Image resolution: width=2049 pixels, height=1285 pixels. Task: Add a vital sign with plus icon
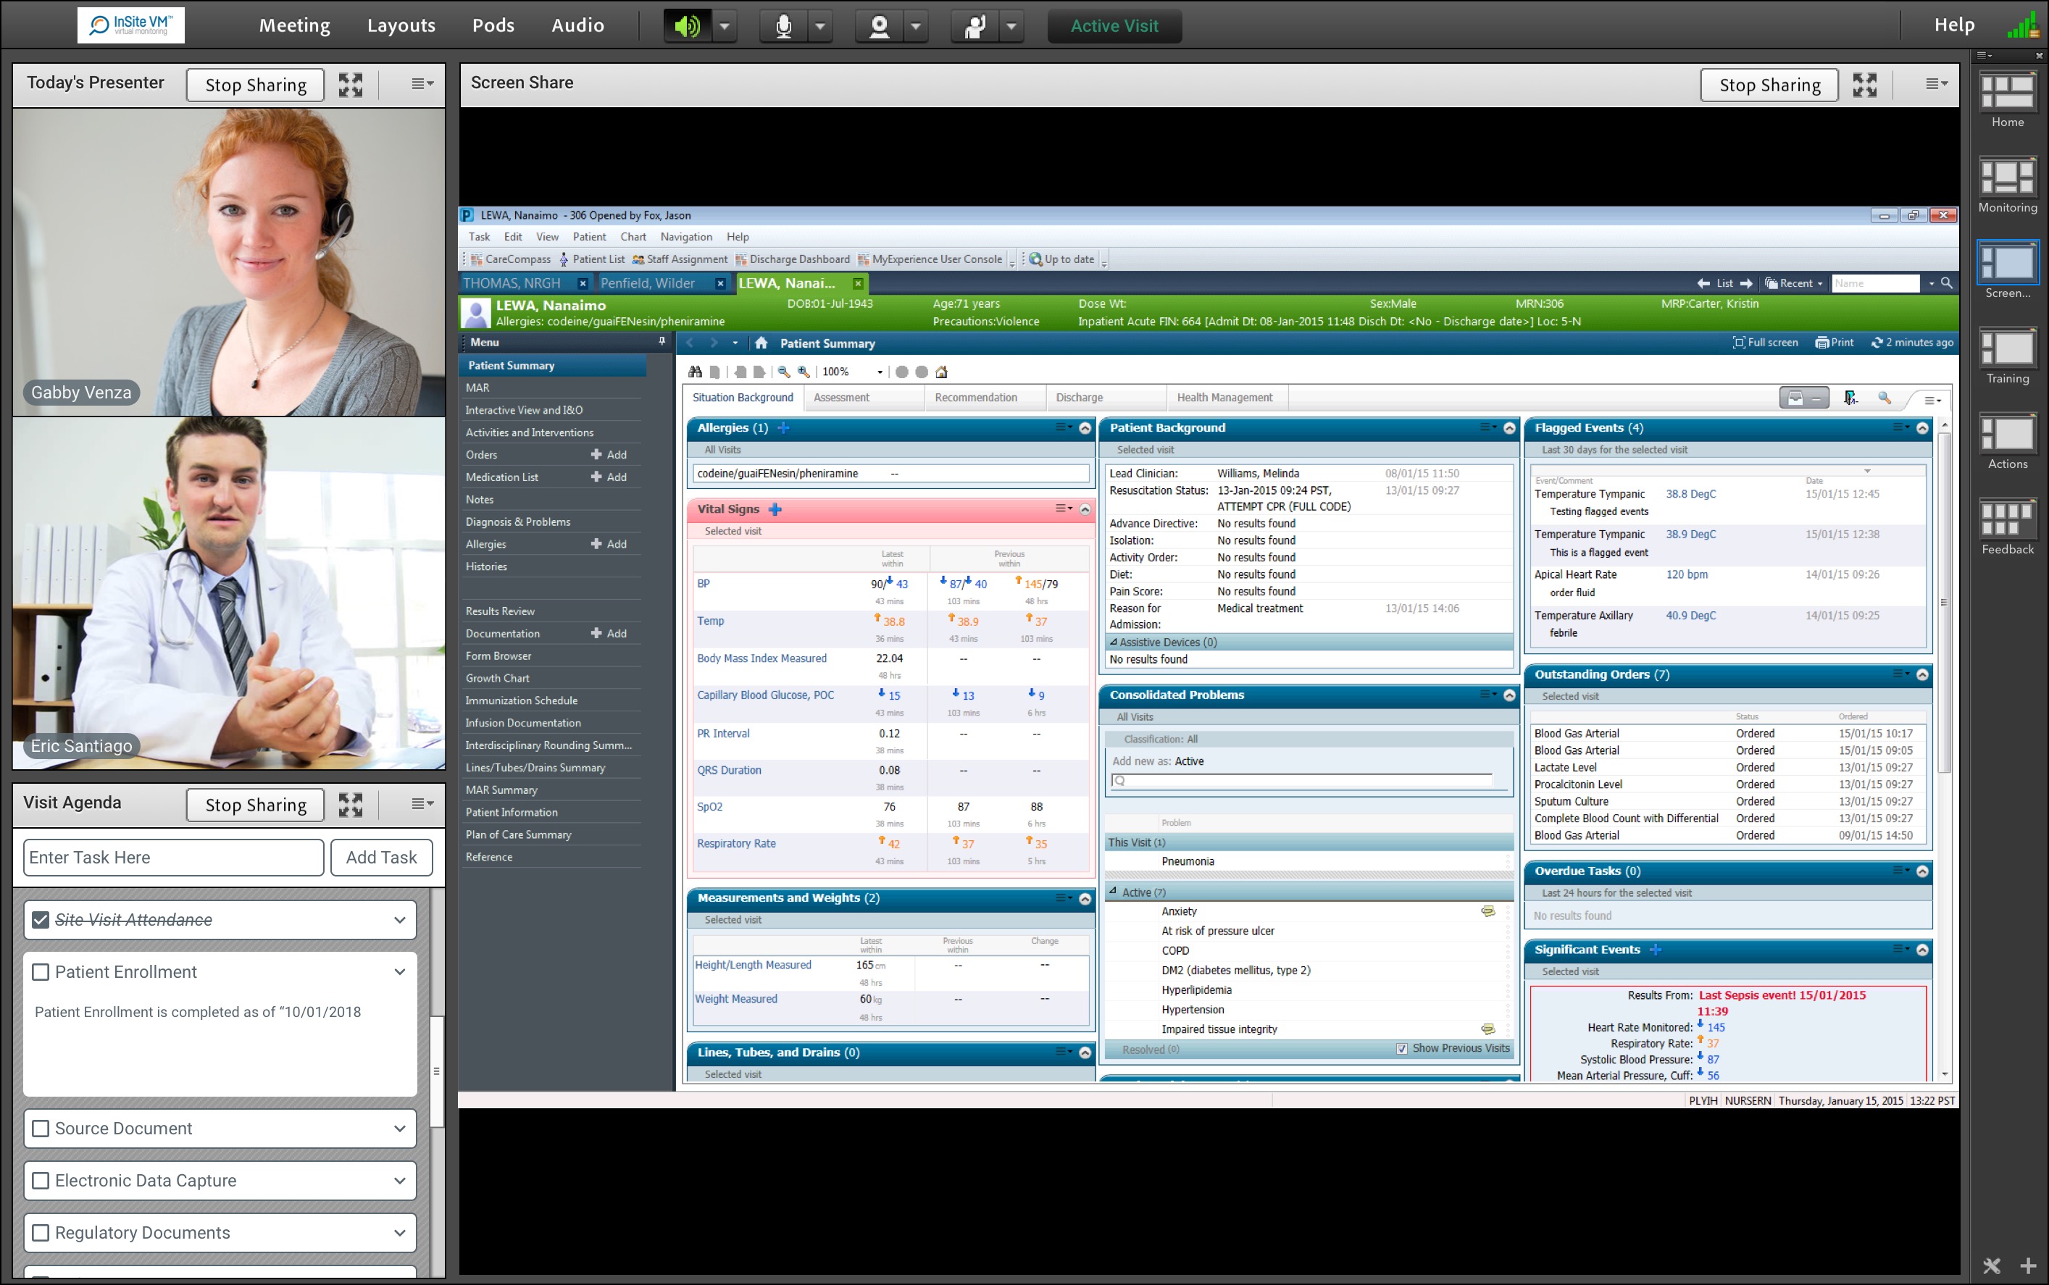point(775,509)
